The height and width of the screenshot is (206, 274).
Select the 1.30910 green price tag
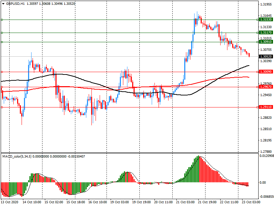click(x=266, y=42)
